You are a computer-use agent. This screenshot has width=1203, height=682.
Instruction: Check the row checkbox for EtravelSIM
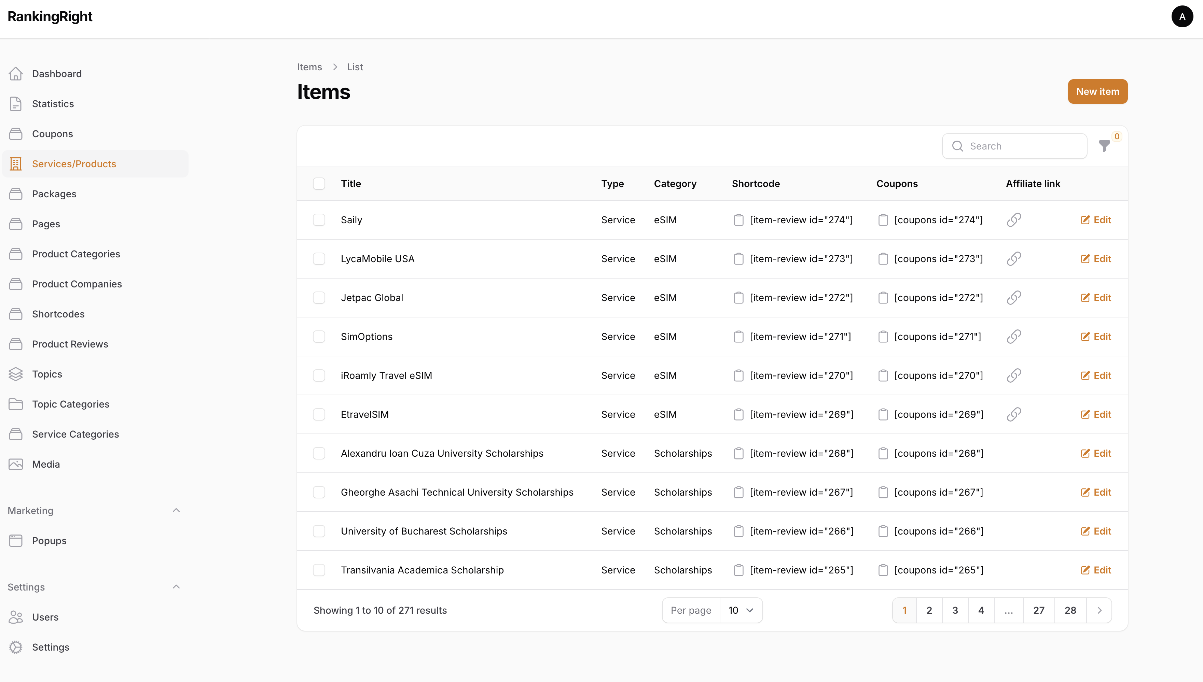(x=319, y=414)
